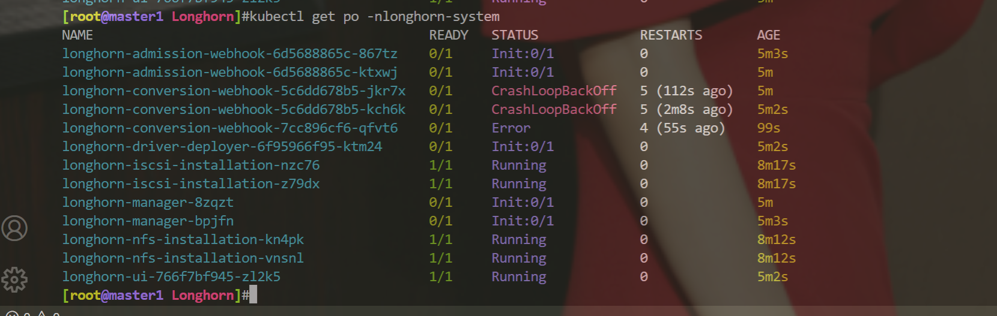The image size is (997, 316).
Task: Click the READY column header
Action: [x=449, y=35]
